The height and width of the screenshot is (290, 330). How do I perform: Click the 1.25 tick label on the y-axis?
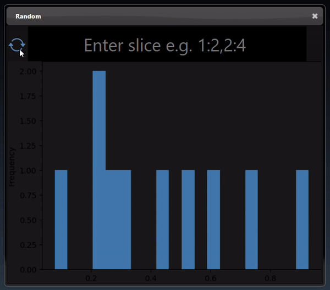pos(28,146)
